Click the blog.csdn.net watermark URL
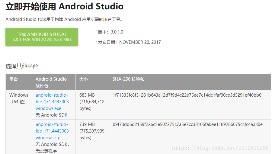 point(220,148)
